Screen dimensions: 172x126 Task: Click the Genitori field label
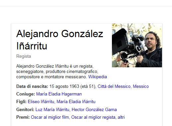(25, 110)
